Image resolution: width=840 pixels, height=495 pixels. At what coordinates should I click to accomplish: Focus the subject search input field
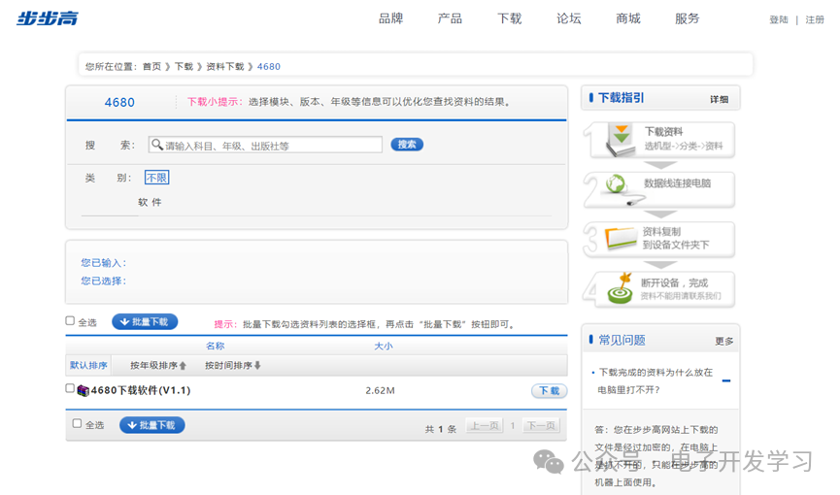tap(265, 145)
